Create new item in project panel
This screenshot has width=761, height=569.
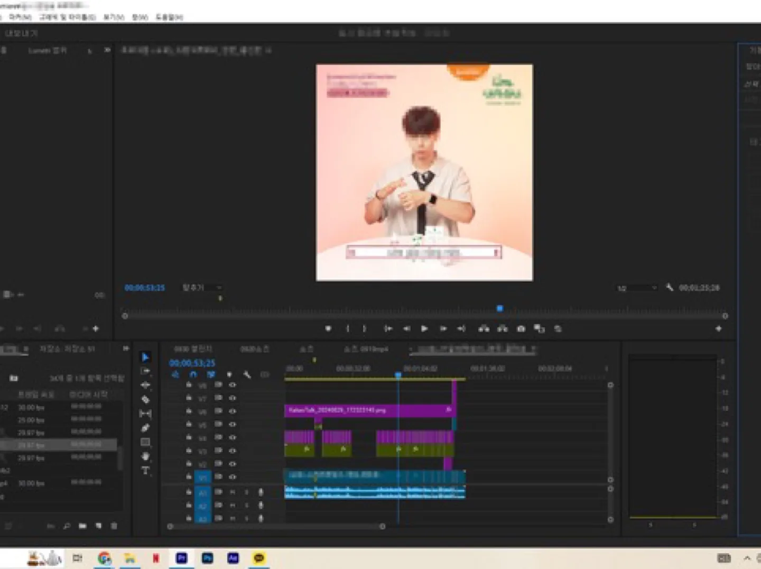tap(98, 526)
